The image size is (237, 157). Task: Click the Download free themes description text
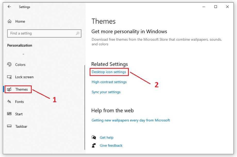pos(157,42)
